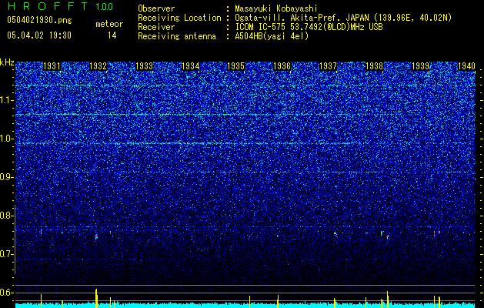Click the 0.8 frequency axis label
The height and width of the screenshot is (308, 484).
click(x=6, y=216)
